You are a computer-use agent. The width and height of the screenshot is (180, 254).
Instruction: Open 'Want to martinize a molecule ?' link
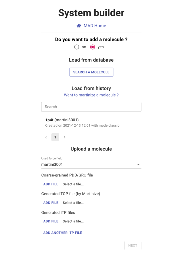[x=91, y=95]
